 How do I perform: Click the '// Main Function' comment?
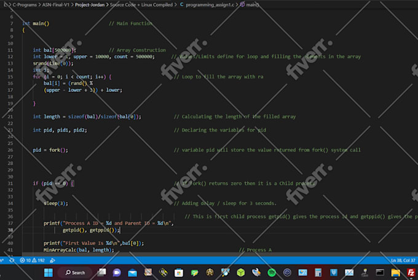130,23
